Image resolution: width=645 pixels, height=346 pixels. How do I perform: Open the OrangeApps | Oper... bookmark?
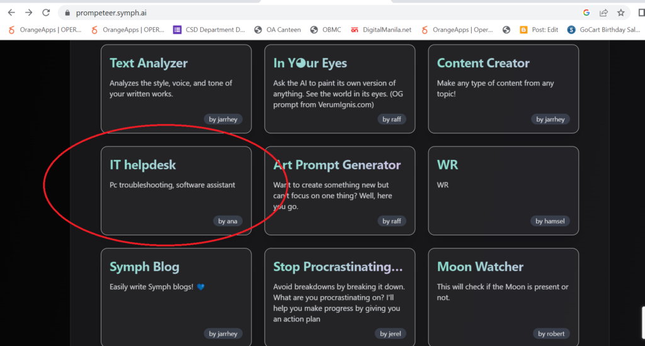(x=457, y=30)
